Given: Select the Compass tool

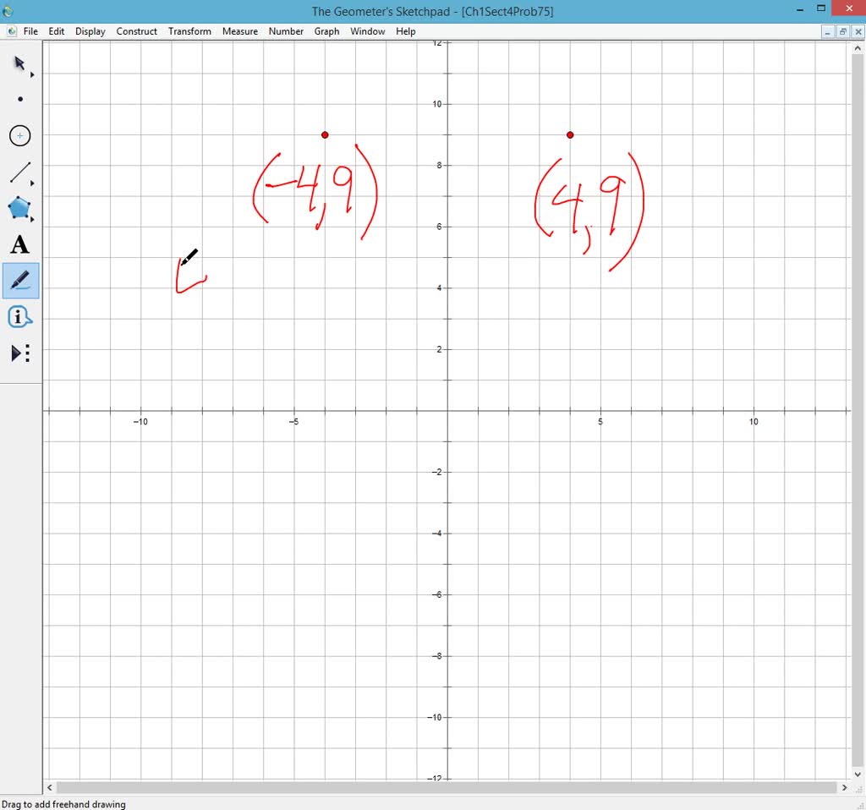Looking at the screenshot, I should tap(19, 135).
